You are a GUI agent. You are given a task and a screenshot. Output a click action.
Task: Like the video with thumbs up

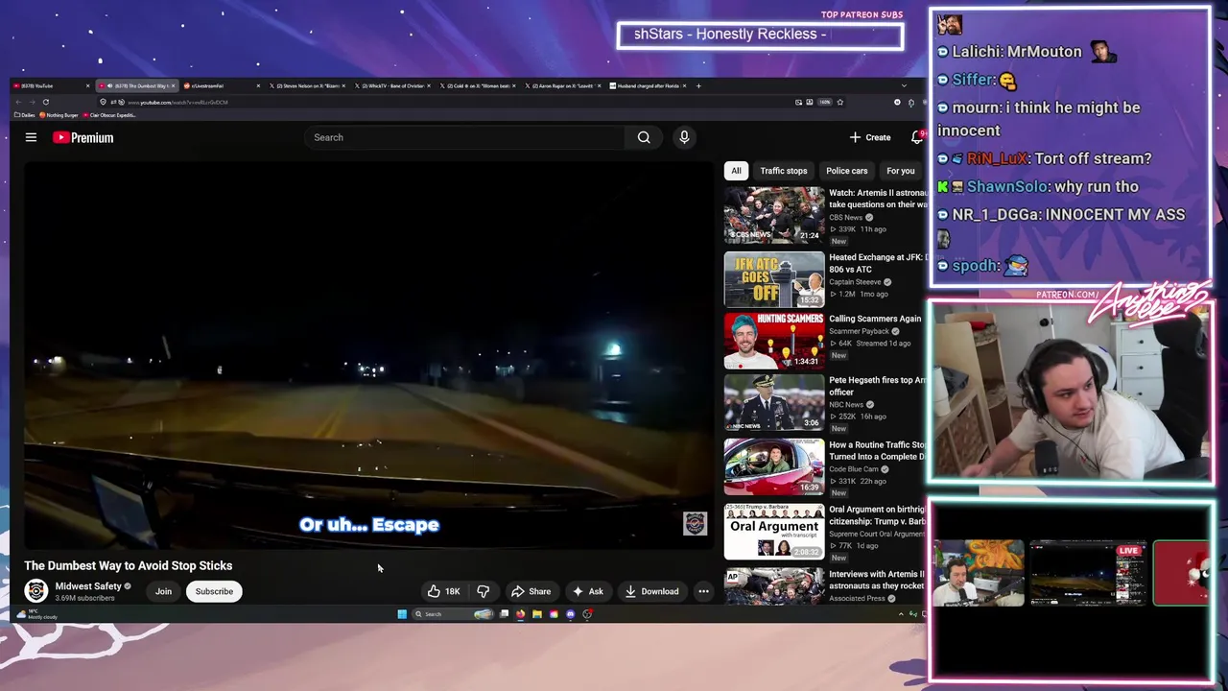tap(443, 591)
